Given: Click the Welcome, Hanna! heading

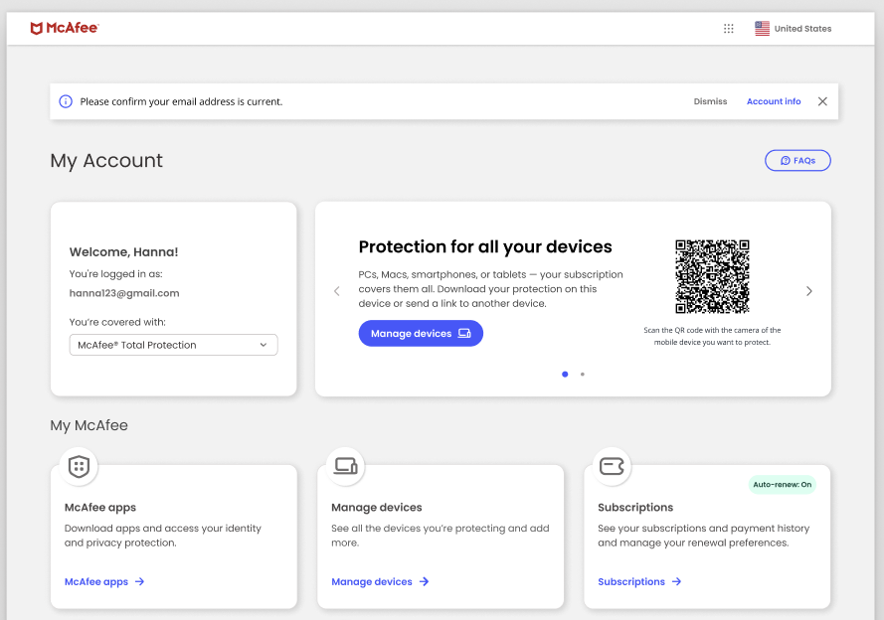Looking at the screenshot, I should (x=123, y=251).
